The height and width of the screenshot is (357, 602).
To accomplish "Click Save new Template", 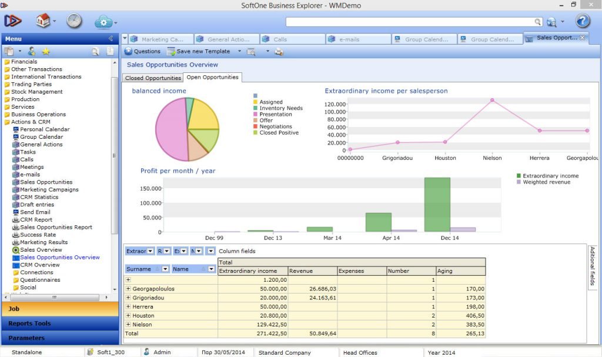I will click(x=199, y=51).
